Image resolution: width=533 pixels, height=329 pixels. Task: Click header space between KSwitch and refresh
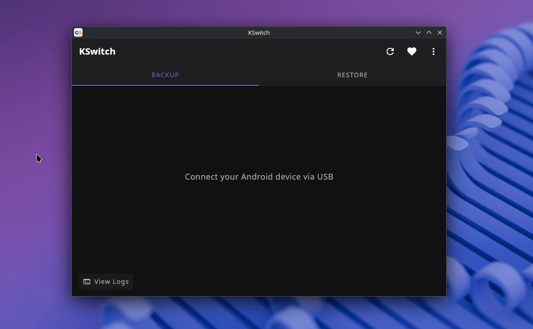[x=249, y=51]
